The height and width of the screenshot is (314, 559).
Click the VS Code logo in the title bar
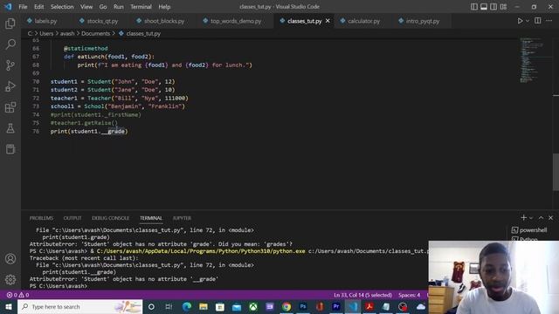point(8,6)
